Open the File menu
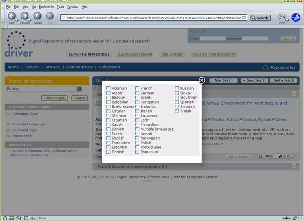This screenshot has height=221, width=304. (8, 7)
